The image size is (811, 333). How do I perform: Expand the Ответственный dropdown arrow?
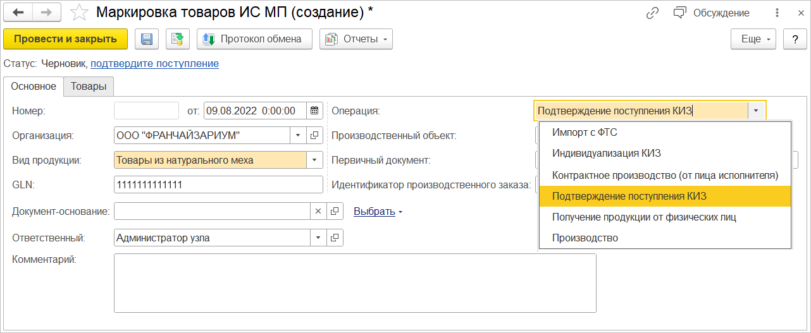click(x=318, y=238)
